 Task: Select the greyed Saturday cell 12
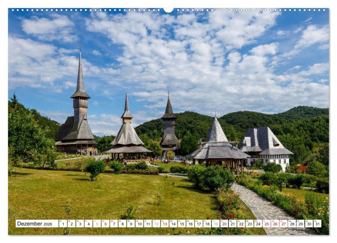click(156, 223)
